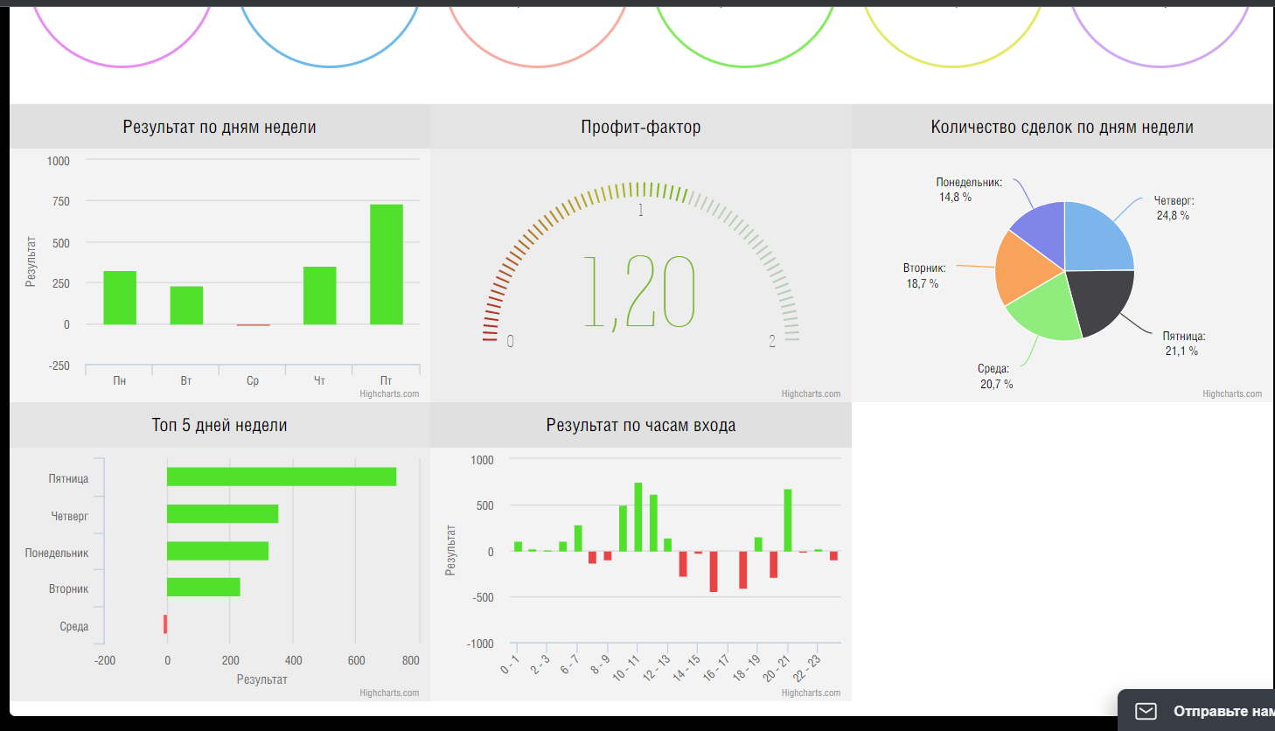Select the 0 - 1 hour green bar
Viewport: 1275px width, 731px height.
coord(518,547)
